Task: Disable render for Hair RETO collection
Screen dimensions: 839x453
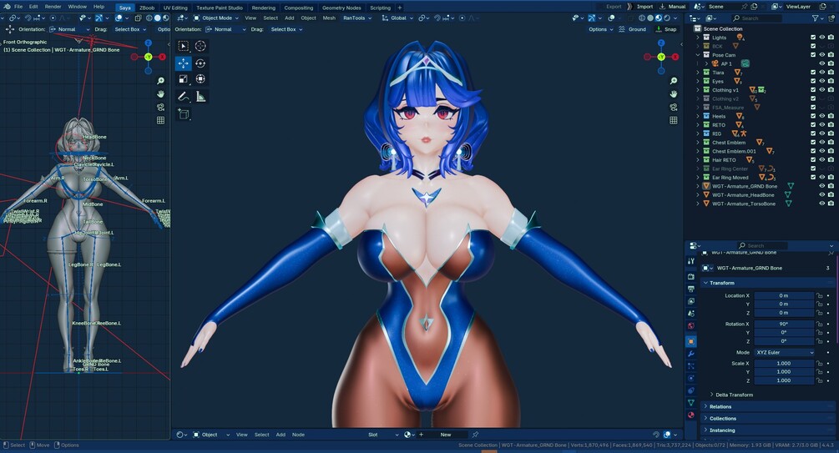Action: (x=831, y=160)
